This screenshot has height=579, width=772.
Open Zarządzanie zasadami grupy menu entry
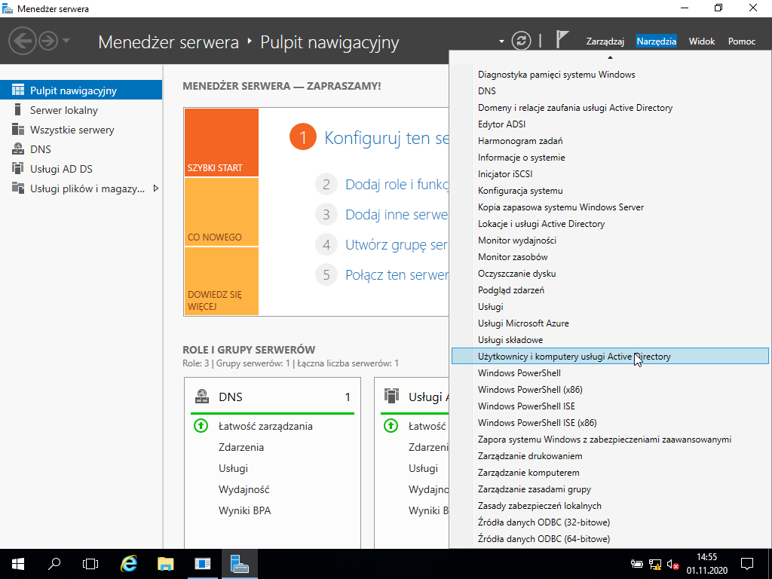tap(610, 489)
